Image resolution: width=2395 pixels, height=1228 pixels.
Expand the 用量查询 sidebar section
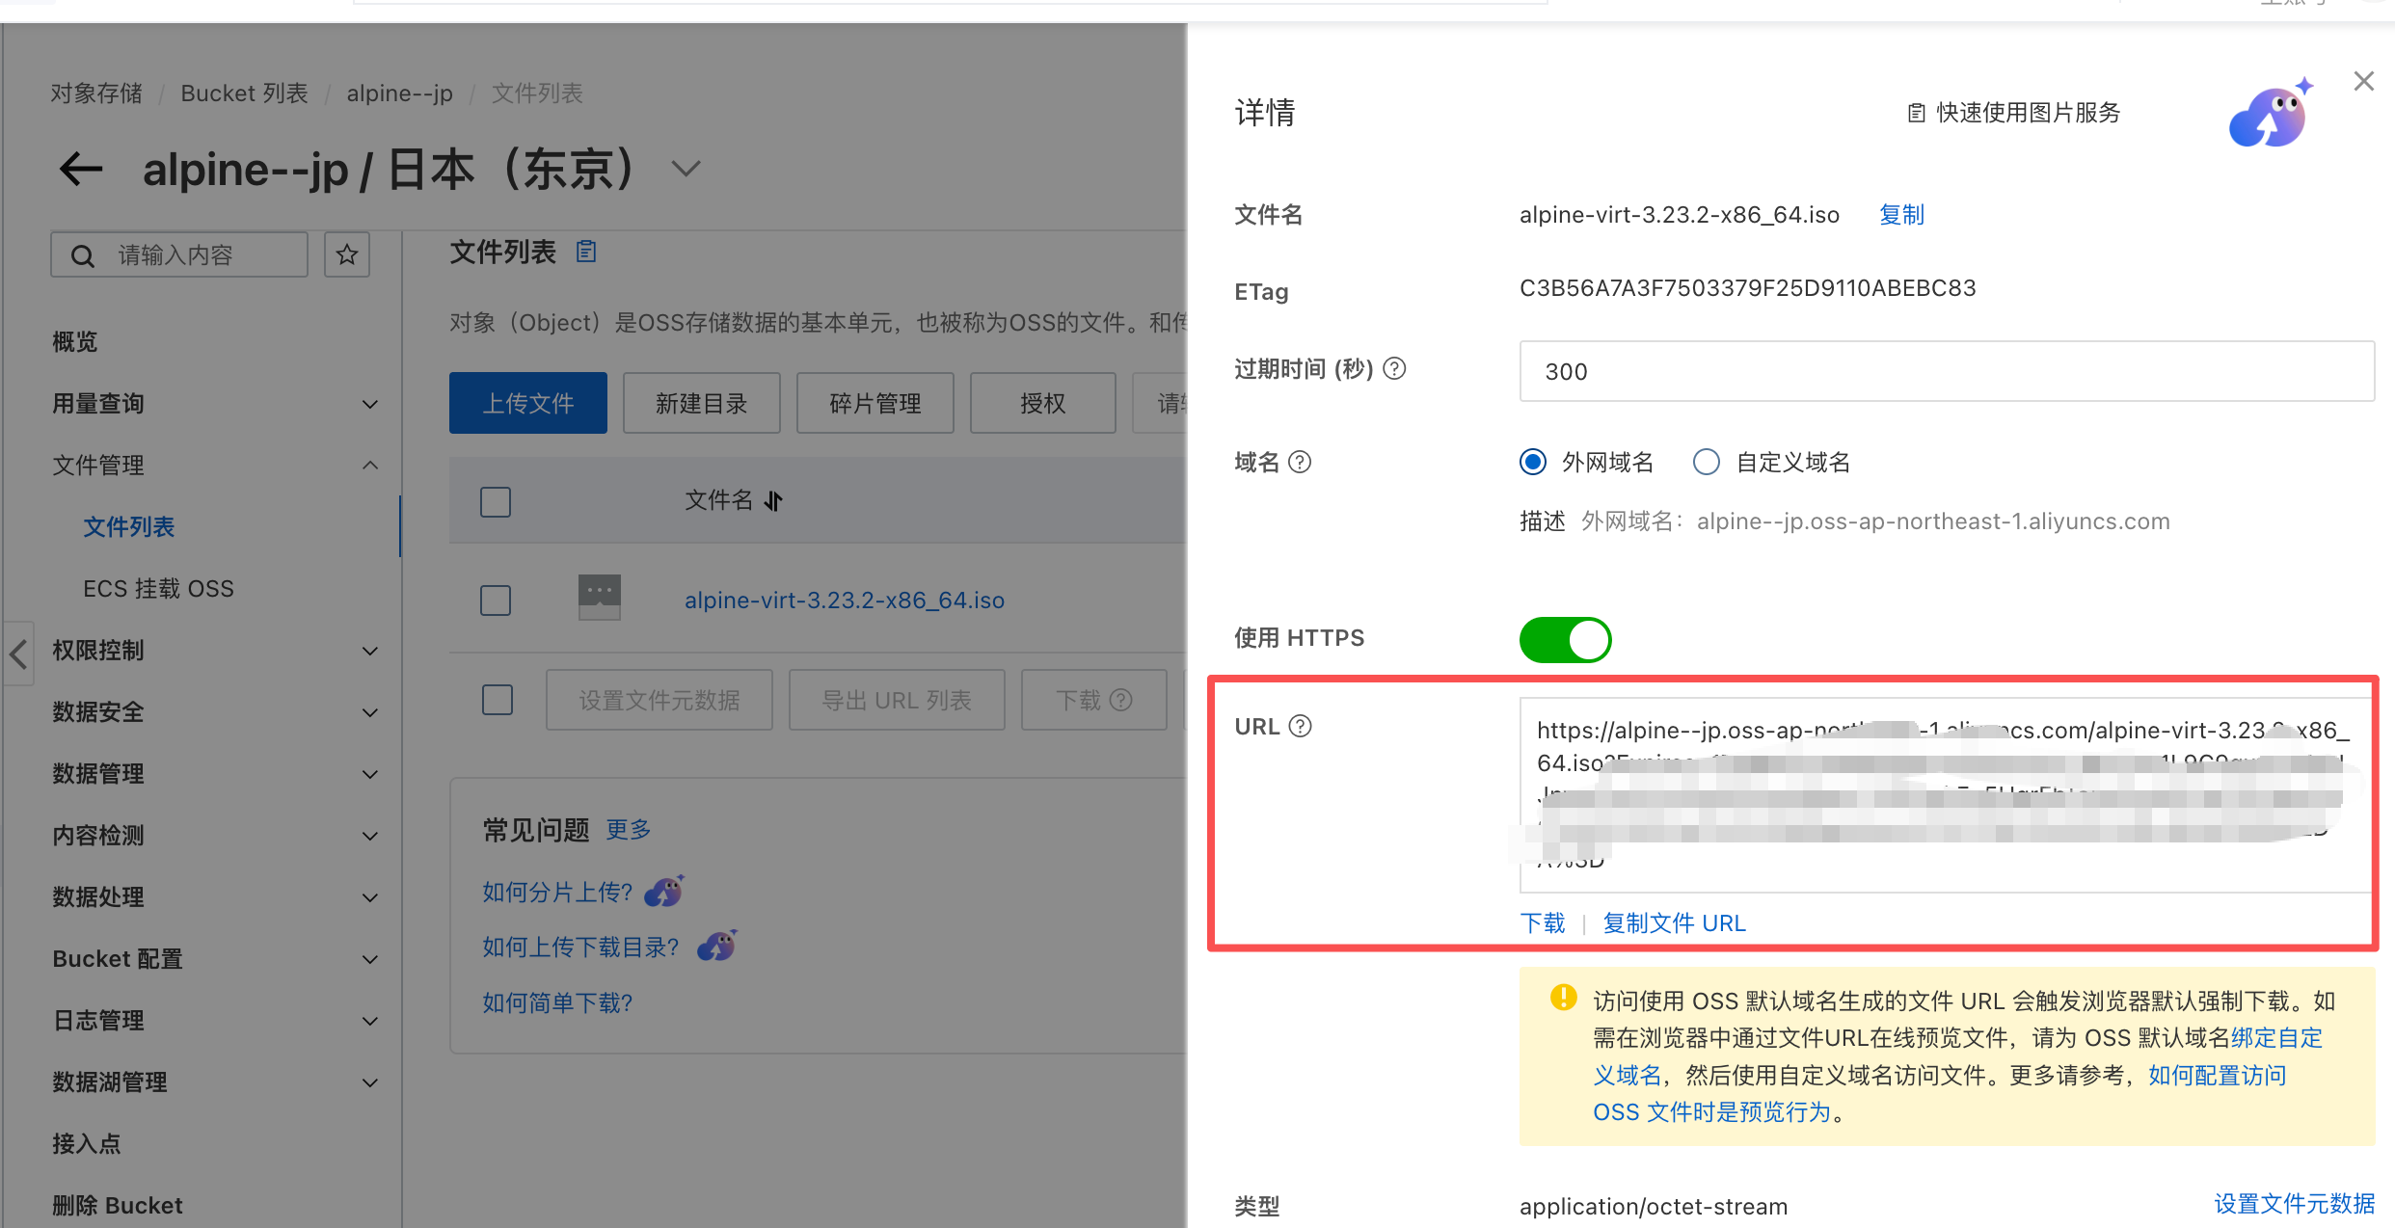369,404
